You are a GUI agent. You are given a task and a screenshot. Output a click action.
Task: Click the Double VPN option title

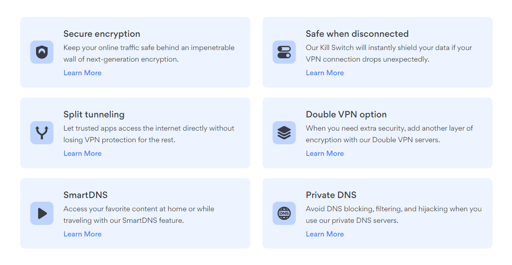click(346, 115)
